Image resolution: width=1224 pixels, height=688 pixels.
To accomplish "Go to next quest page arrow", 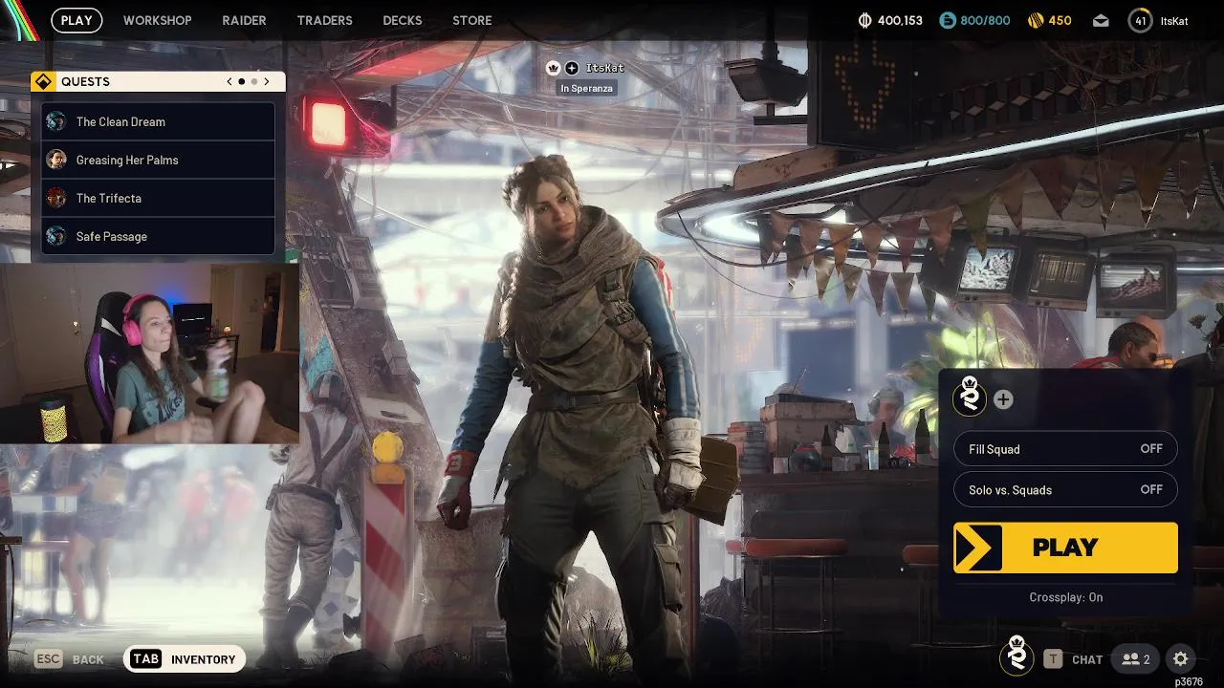I will [x=267, y=81].
